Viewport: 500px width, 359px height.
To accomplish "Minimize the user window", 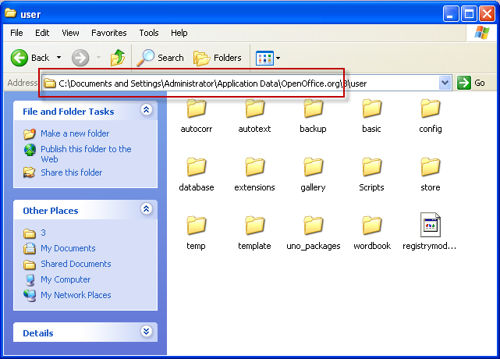I will click(x=451, y=14).
